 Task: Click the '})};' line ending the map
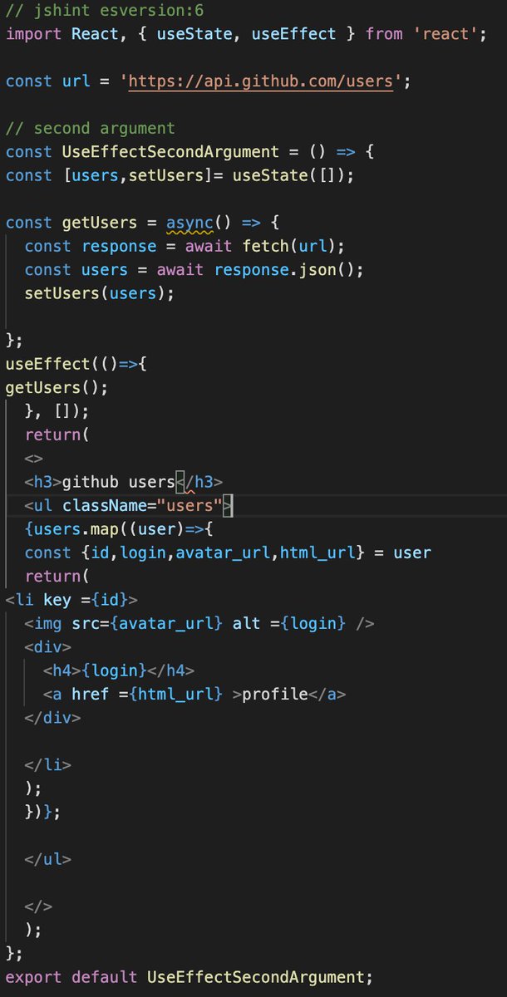[43, 812]
